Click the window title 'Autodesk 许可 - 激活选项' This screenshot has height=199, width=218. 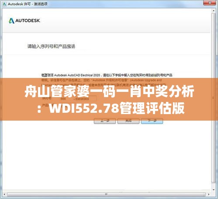28,4
